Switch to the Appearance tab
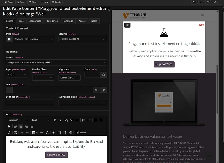 (x=35, y=21)
